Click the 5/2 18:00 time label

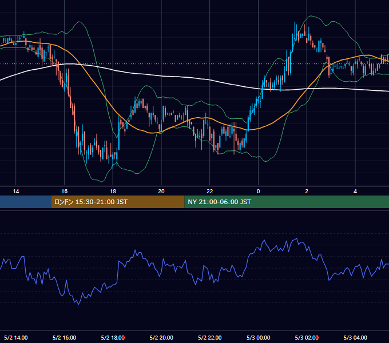113,337
